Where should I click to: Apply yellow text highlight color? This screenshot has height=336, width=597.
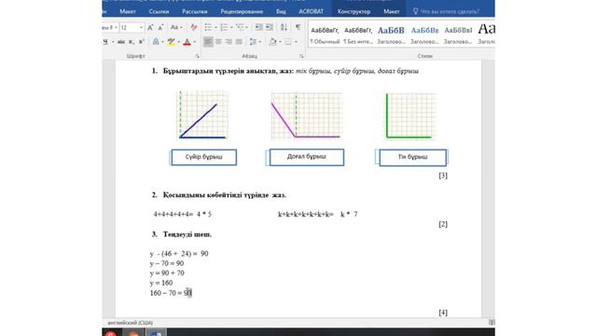pyautogui.click(x=171, y=41)
